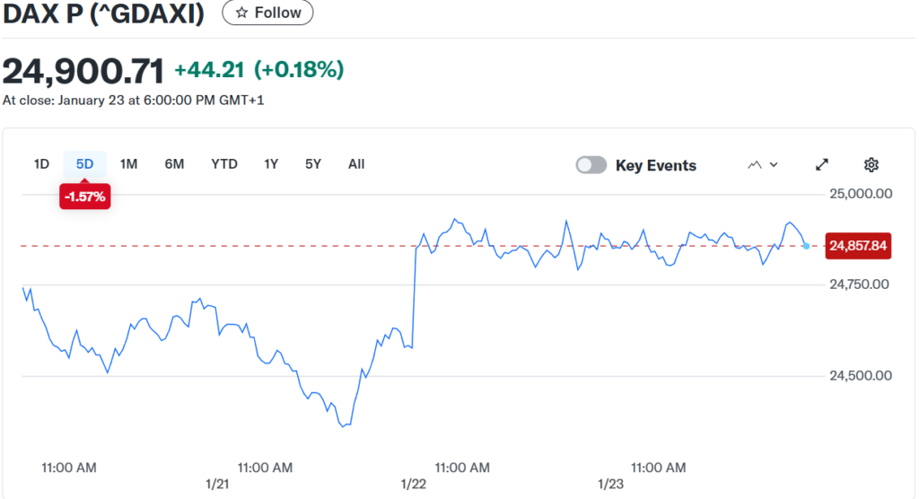
Task: Click the 1/22 date axis label
Action: pos(414,485)
